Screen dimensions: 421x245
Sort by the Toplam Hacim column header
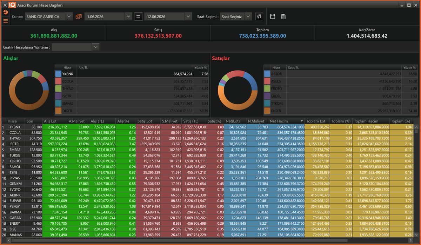point(371,121)
